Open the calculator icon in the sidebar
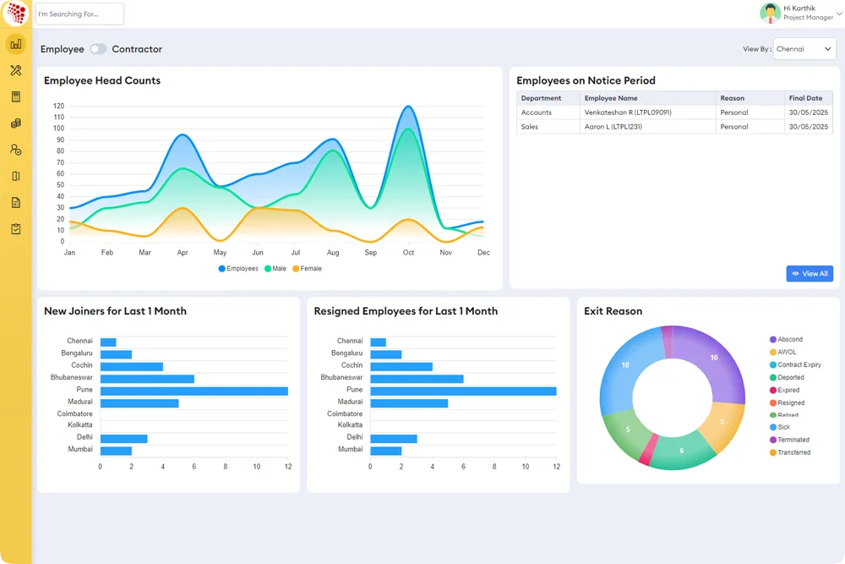Viewport: 845px width, 564px height. point(15,96)
